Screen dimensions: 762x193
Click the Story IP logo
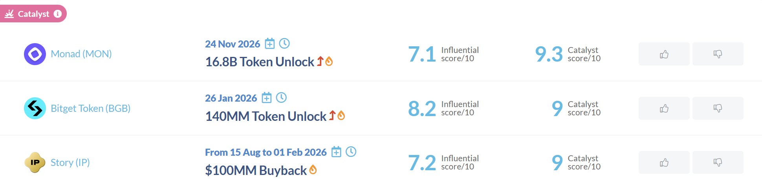point(35,162)
